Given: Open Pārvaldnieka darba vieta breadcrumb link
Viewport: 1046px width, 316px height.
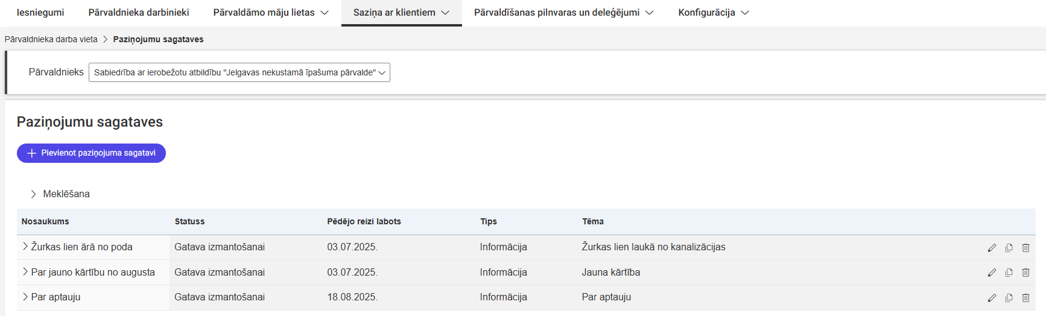Looking at the screenshot, I should point(51,39).
